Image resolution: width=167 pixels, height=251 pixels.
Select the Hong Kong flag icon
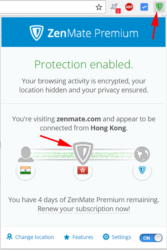pos(83,170)
